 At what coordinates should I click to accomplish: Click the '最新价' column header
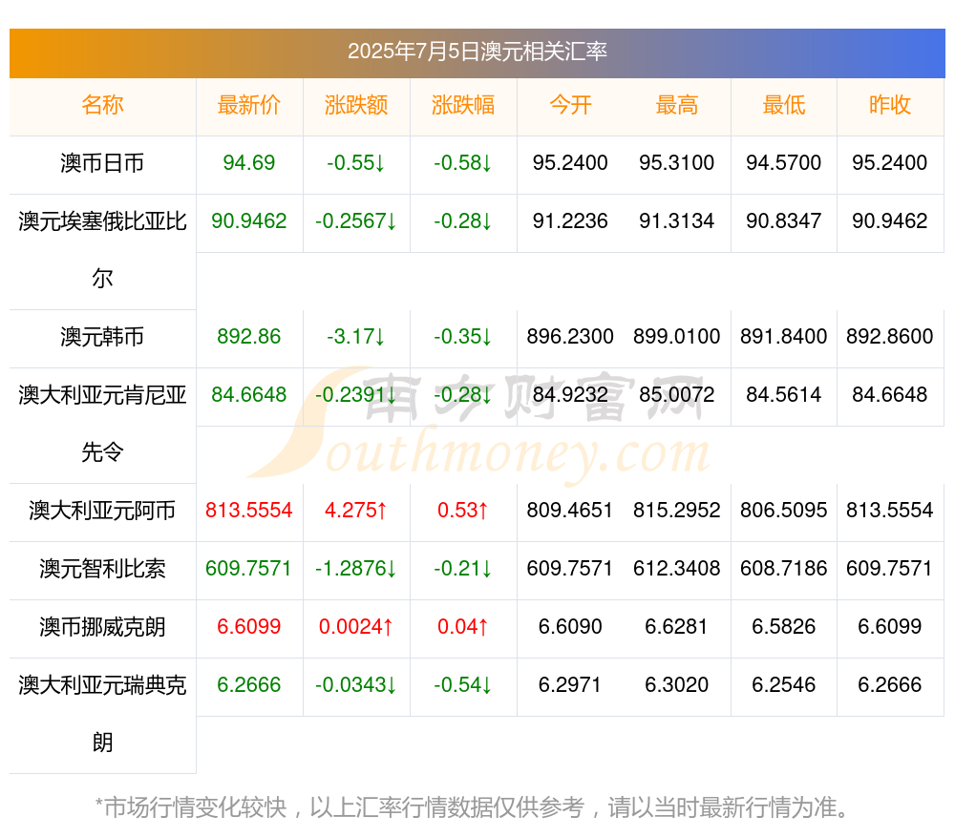tap(249, 105)
